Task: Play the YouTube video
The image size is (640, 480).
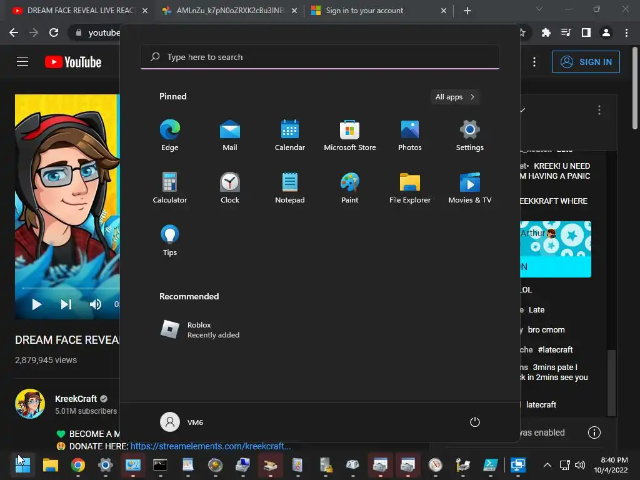Action: (37, 304)
